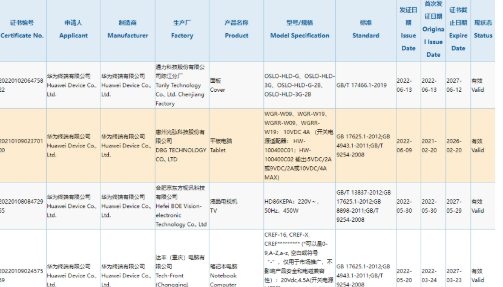Screen dimensions: 503x287
Task: Click the Tablet row standard cell
Action: 366,146
